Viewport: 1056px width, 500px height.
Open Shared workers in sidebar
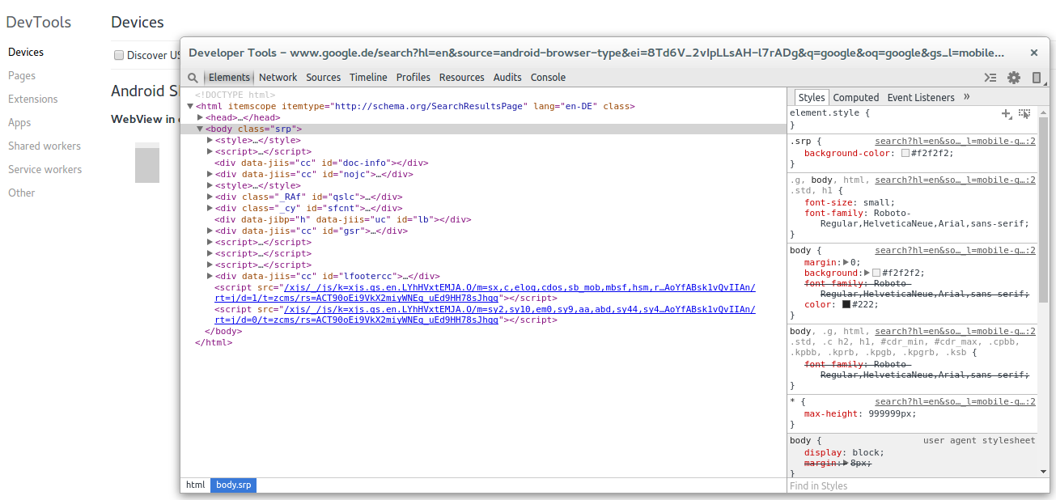click(45, 146)
